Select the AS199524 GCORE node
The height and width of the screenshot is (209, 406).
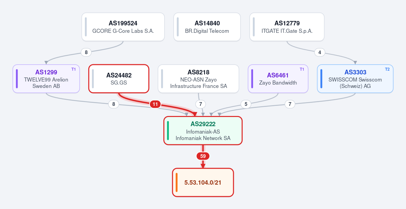point(123,27)
